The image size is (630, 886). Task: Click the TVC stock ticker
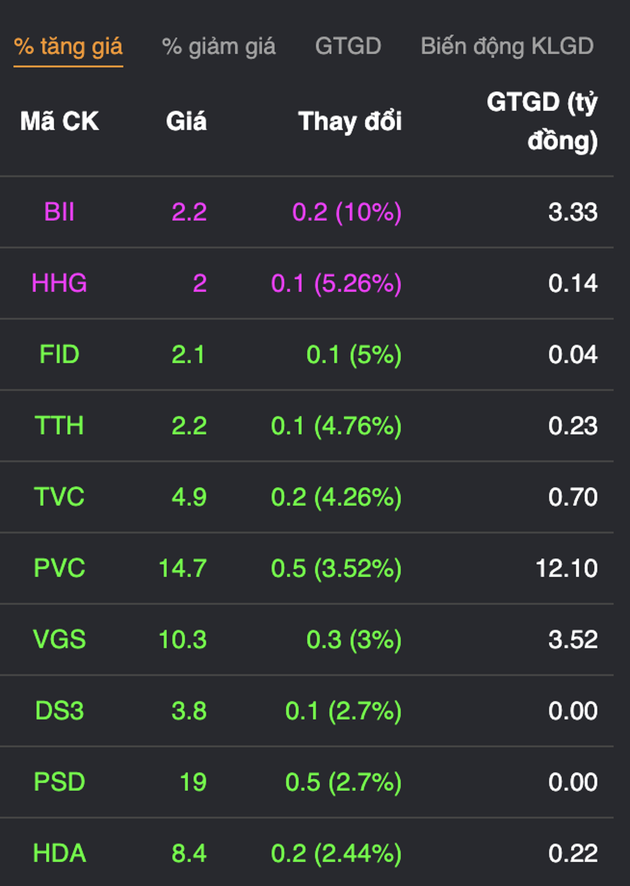[x=59, y=497]
